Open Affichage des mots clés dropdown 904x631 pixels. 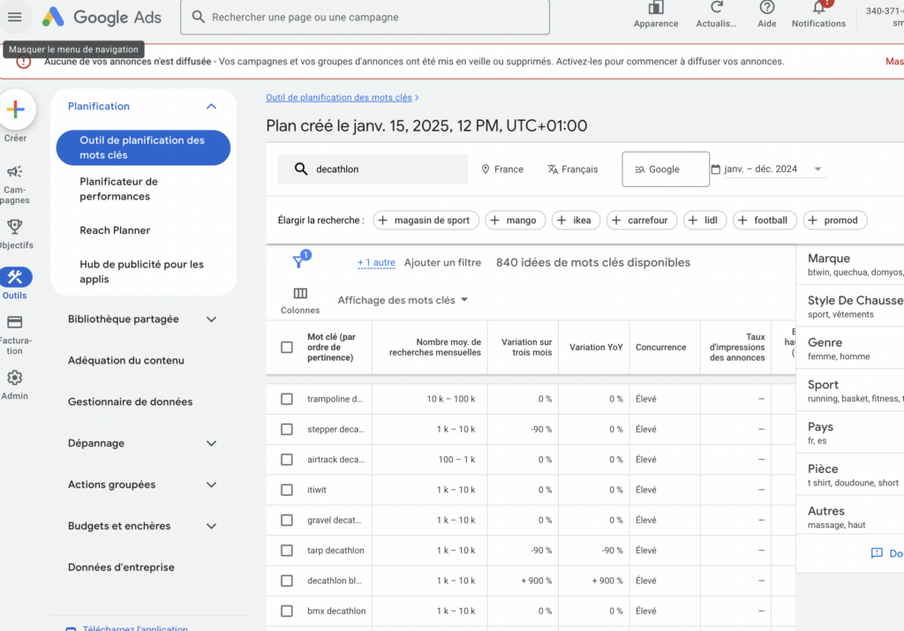point(403,300)
